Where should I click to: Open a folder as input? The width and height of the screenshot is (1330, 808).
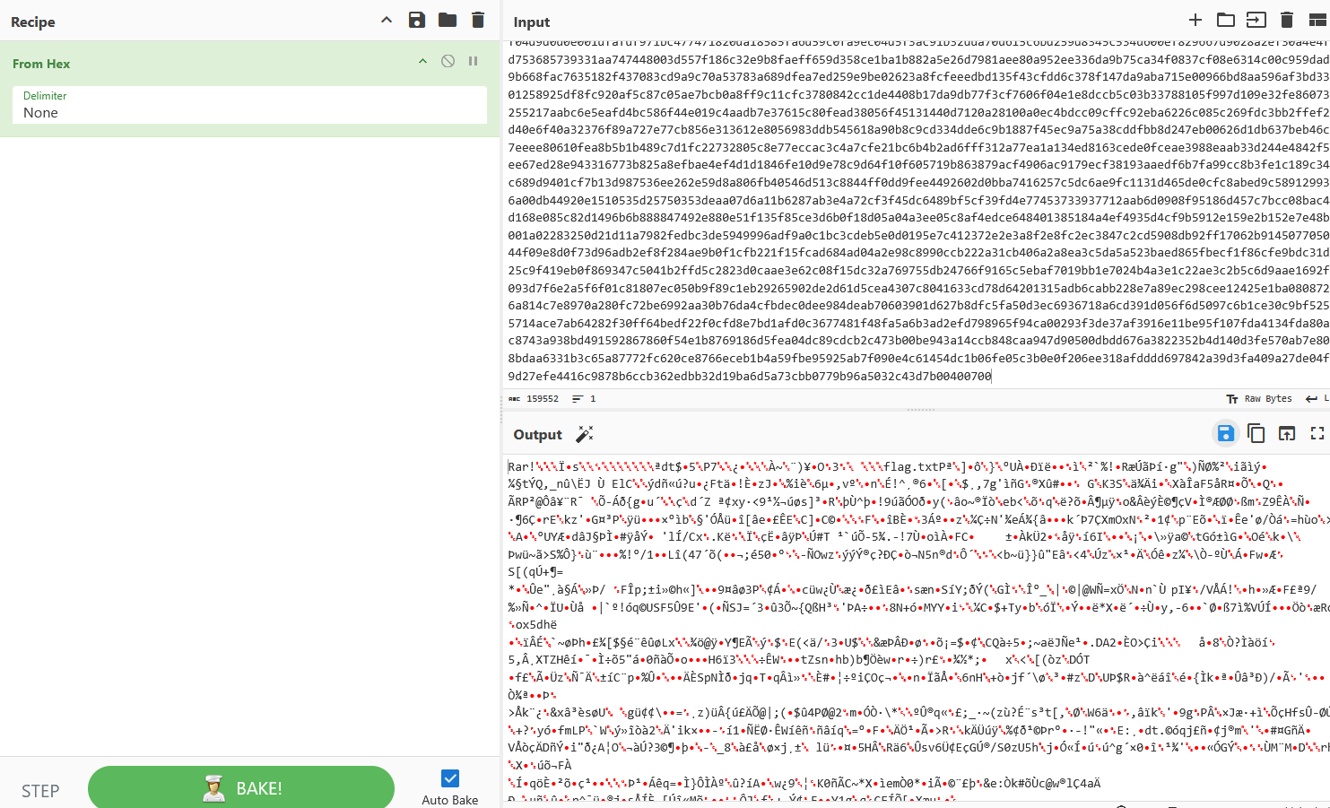coord(1226,20)
